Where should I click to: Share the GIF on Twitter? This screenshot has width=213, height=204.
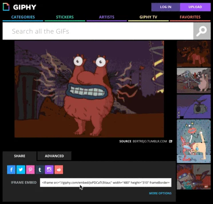pyautogui.click(x=21, y=169)
